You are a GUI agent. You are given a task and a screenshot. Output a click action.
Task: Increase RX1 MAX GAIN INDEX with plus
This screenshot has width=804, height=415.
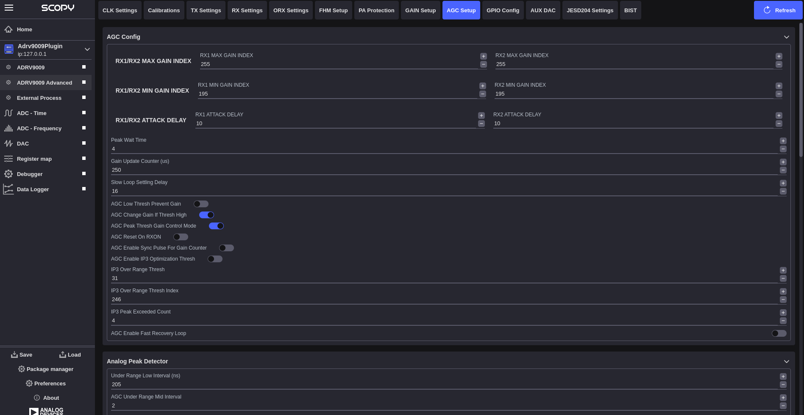coord(484,56)
